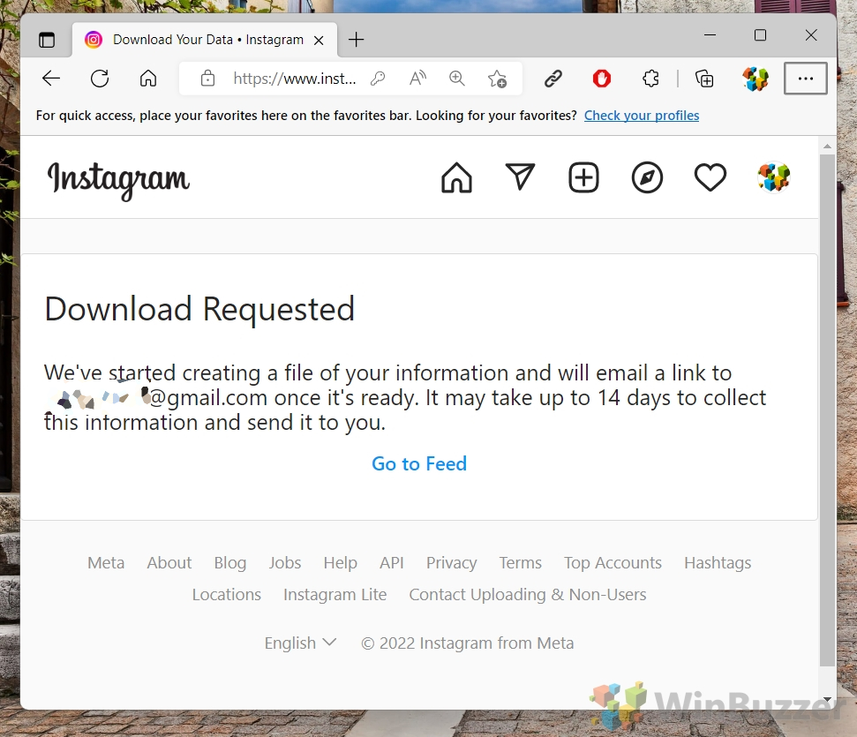Image resolution: width=857 pixels, height=737 pixels.
Task: Open the Meta footer link
Action: [106, 562]
